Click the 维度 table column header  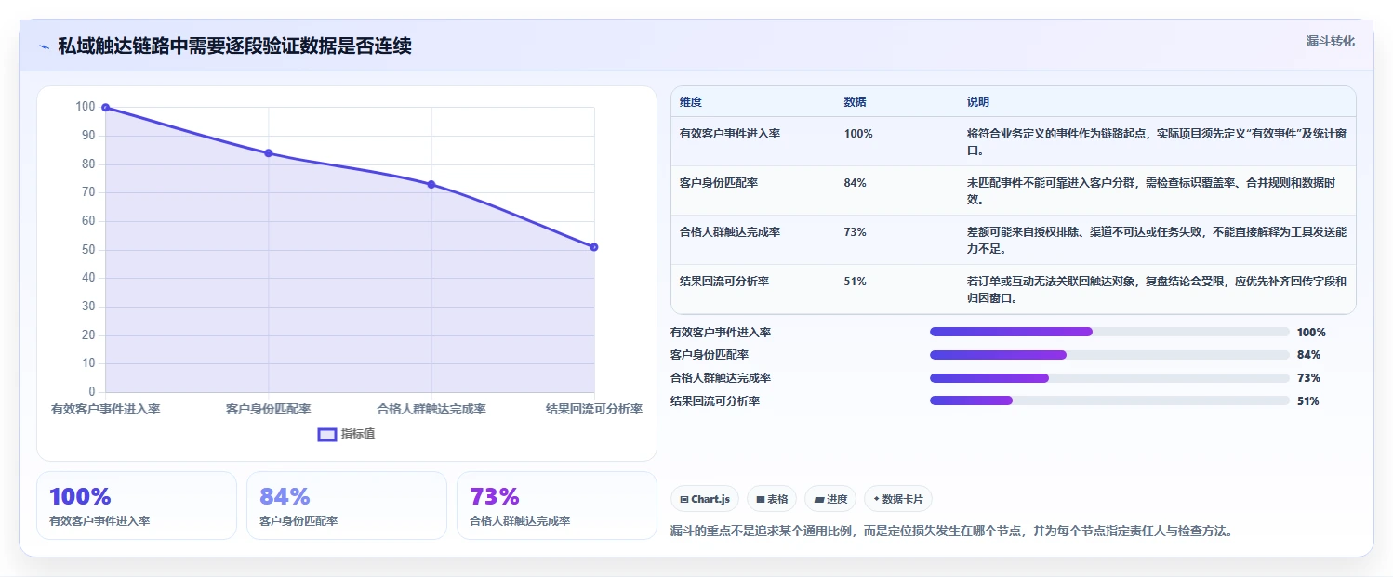(x=691, y=101)
